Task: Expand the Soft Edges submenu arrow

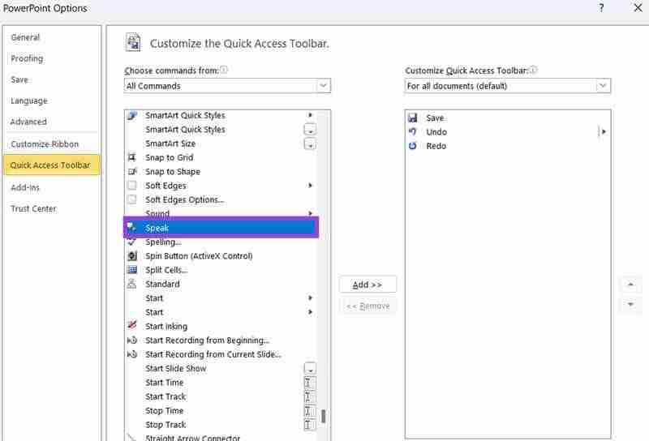Action: pyautogui.click(x=311, y=186)
